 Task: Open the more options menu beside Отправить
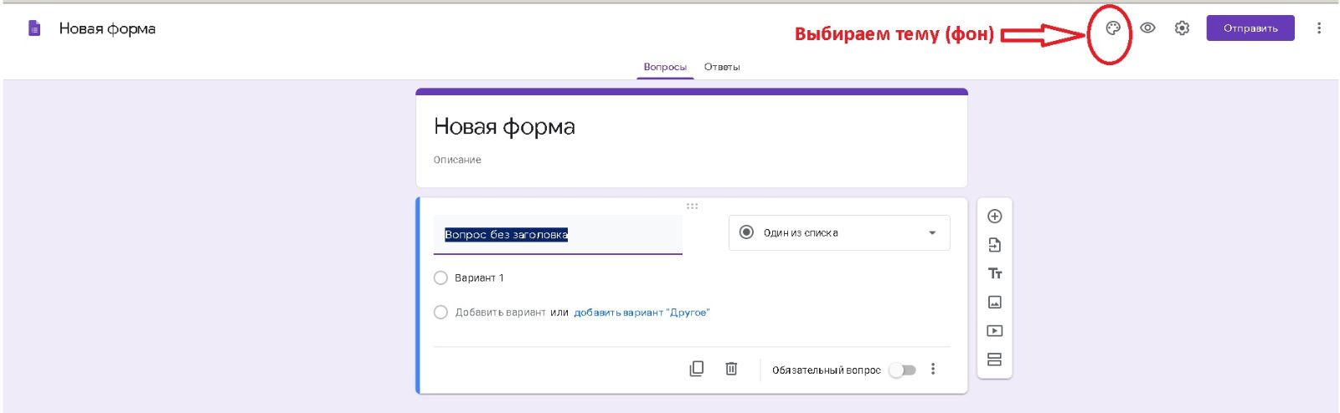point(1319,28)
